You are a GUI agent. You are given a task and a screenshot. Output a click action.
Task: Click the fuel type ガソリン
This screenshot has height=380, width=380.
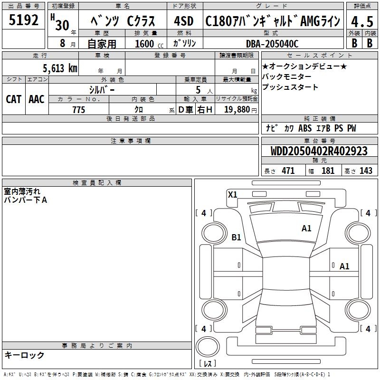(184, 43)
